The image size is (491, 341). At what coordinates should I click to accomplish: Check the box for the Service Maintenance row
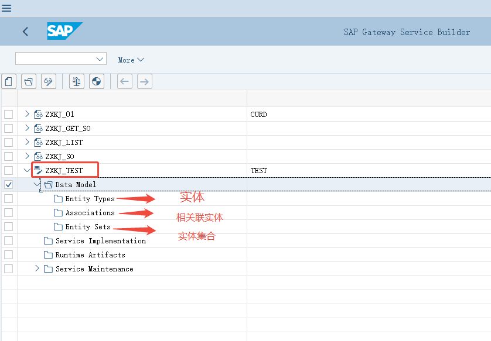pos(8,269)
